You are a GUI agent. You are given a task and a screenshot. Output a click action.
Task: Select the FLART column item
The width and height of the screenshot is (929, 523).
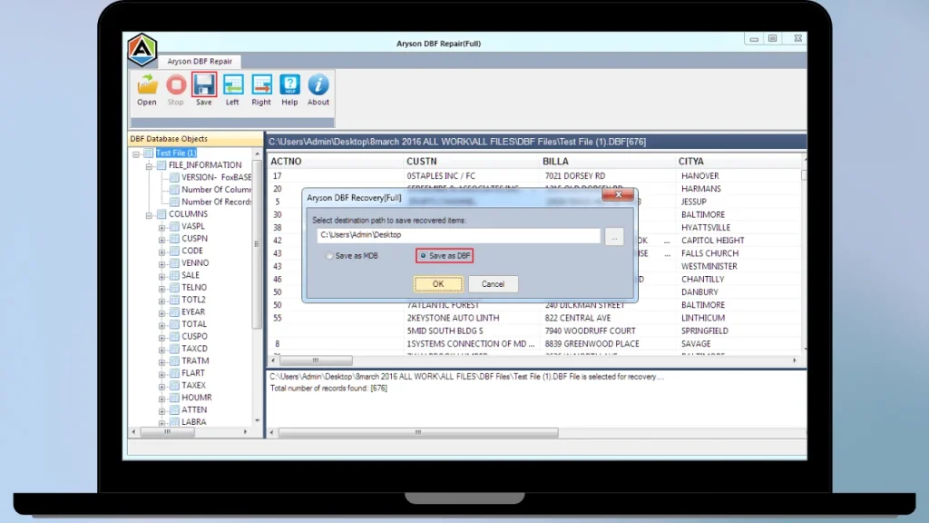193,373
